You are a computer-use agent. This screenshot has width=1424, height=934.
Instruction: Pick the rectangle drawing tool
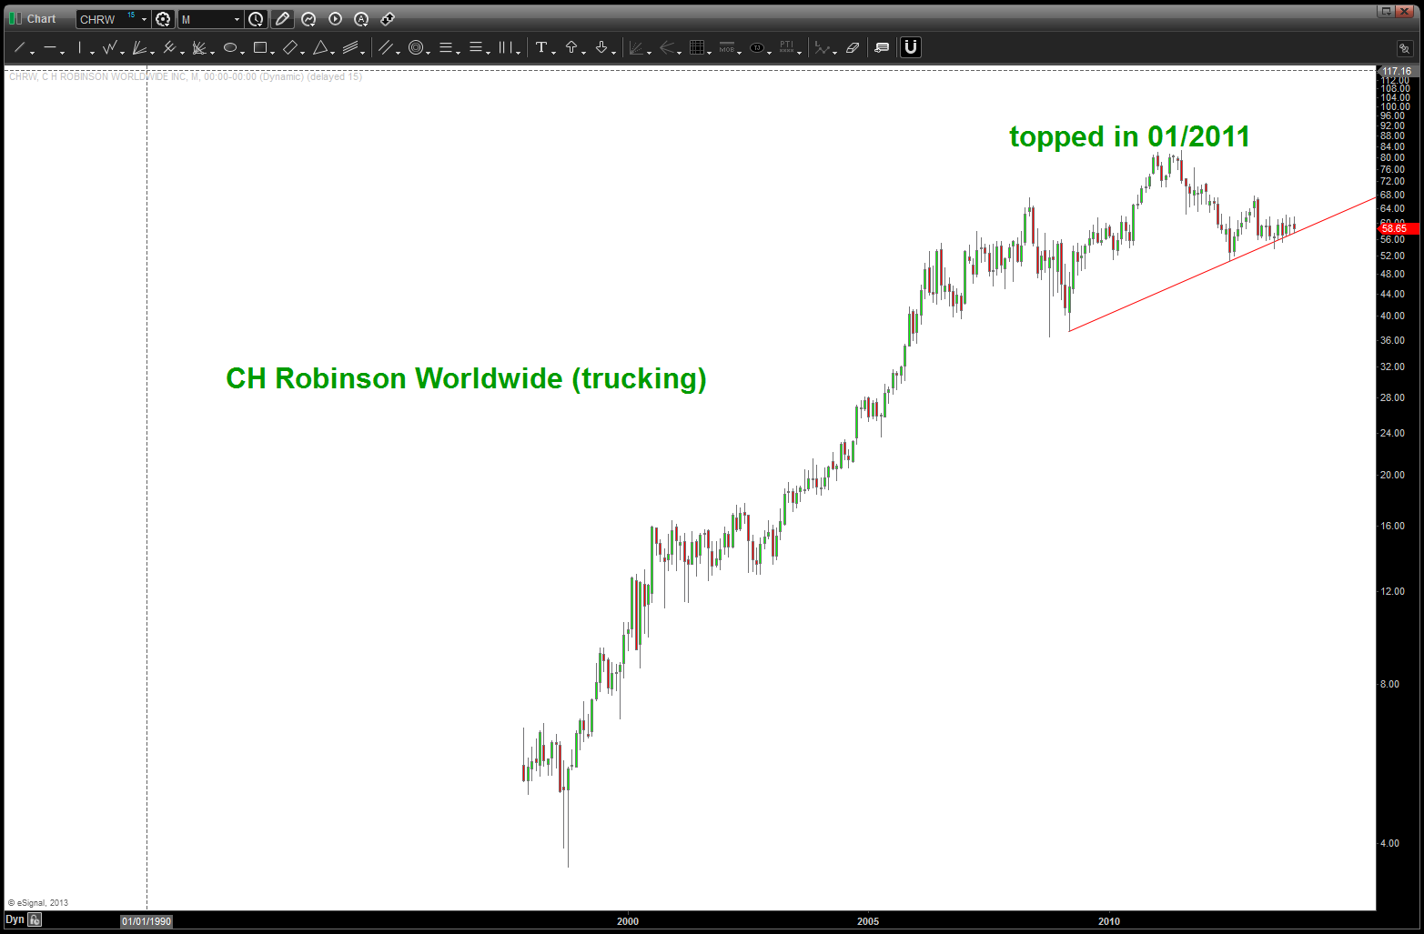click(260, 47)
